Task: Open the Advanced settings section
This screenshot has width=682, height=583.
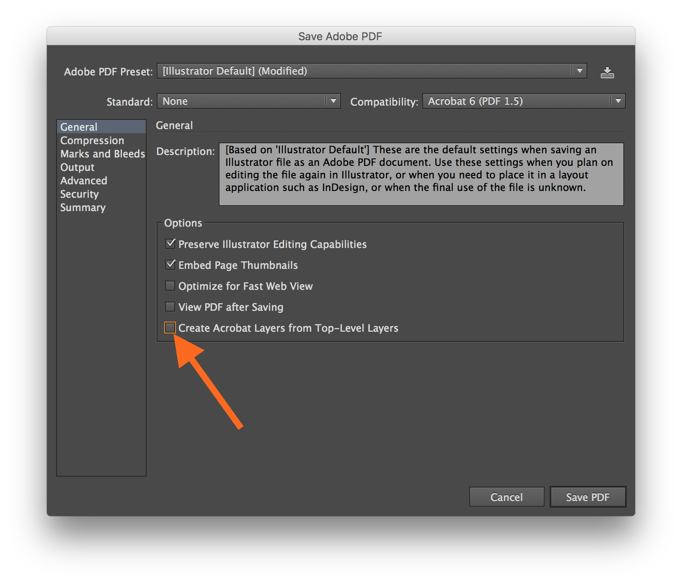Action: pos(84,181)
